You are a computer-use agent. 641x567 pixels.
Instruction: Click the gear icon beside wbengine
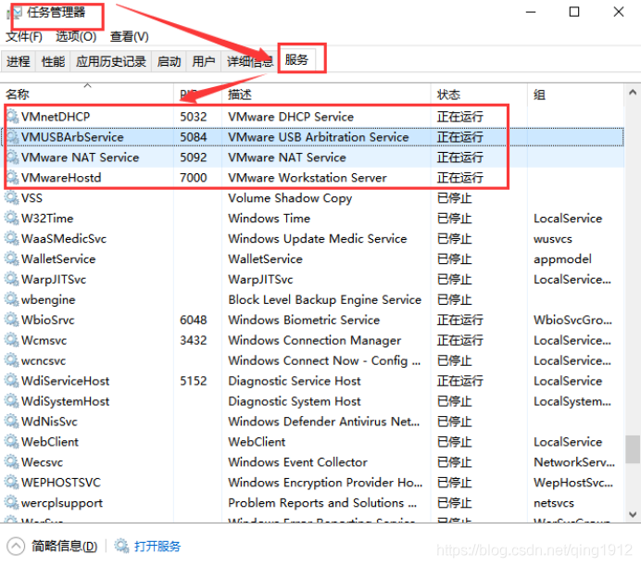(12, 299)
